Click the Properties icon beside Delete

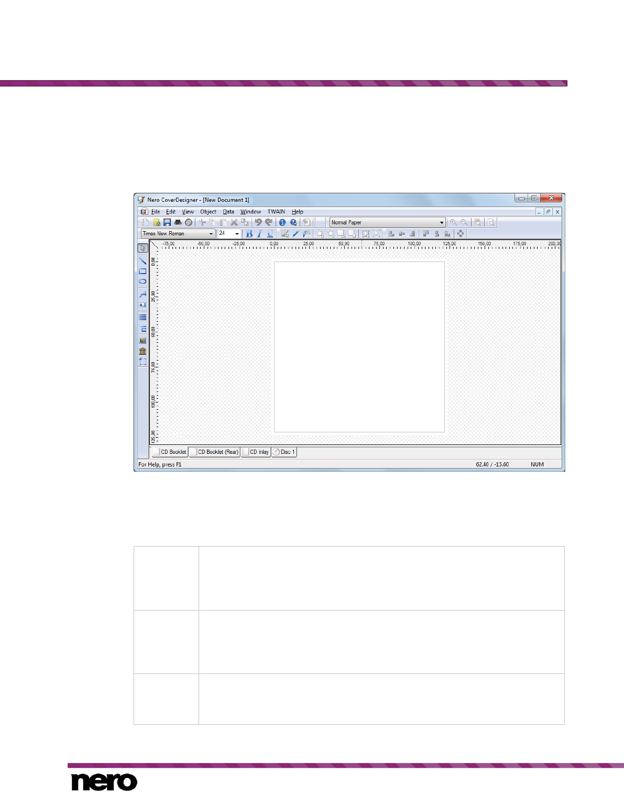245,222
